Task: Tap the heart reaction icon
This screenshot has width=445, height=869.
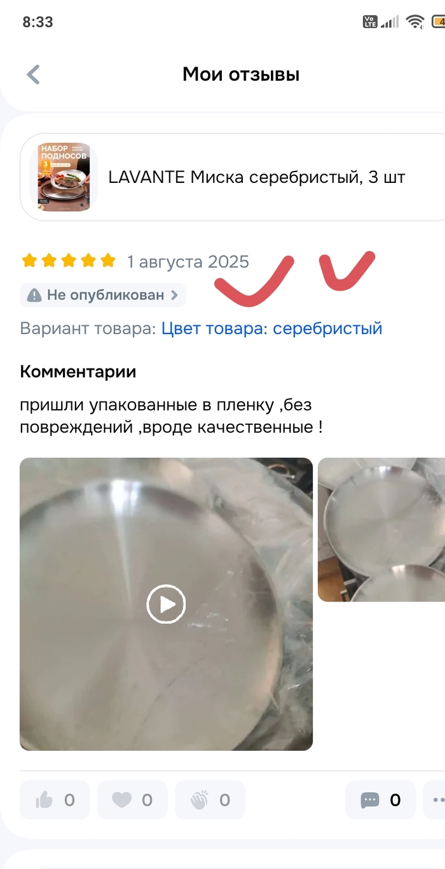Action: click(122, 800)
